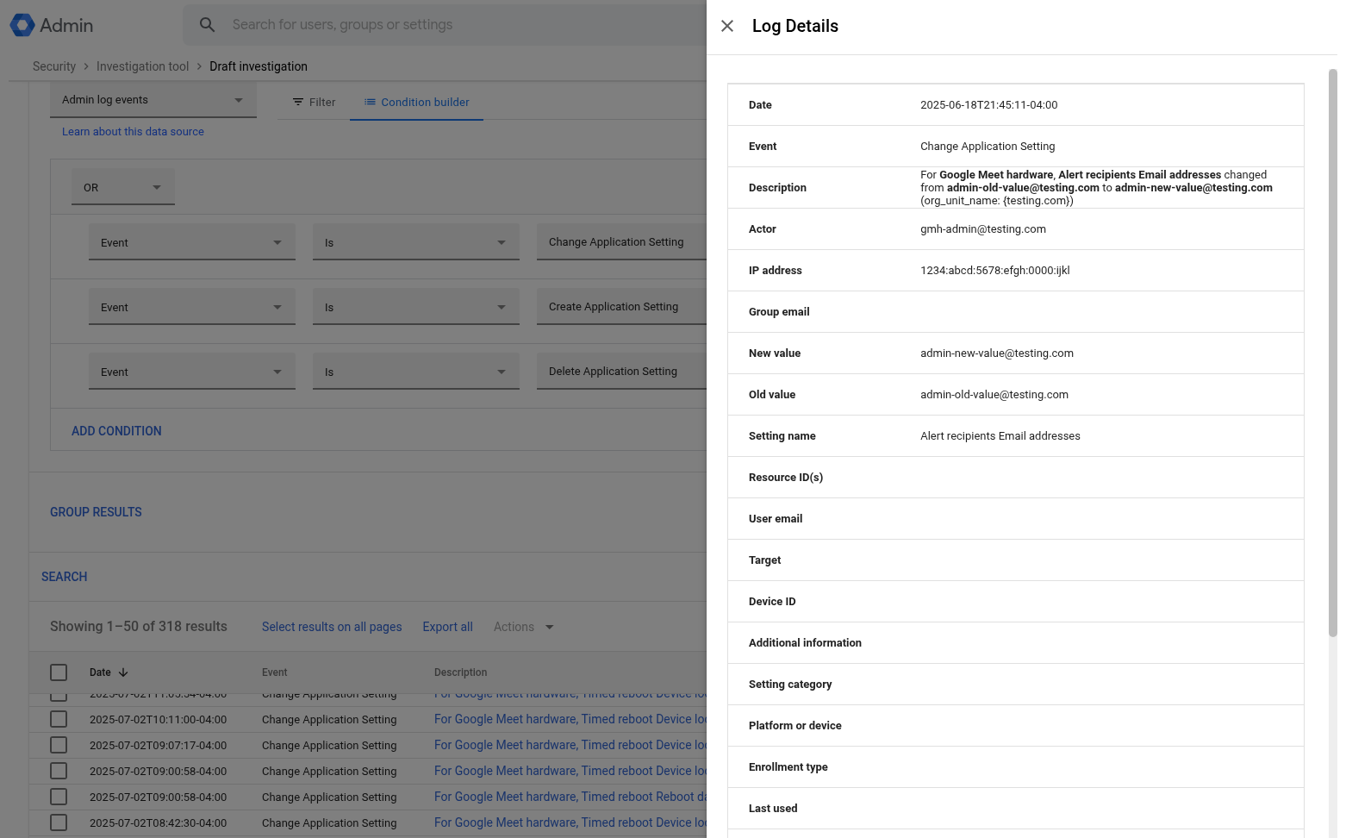The width and height of the screenshot is (1346, 838).
Task: Click the search magnifier icon
Action: coord(208,25)
